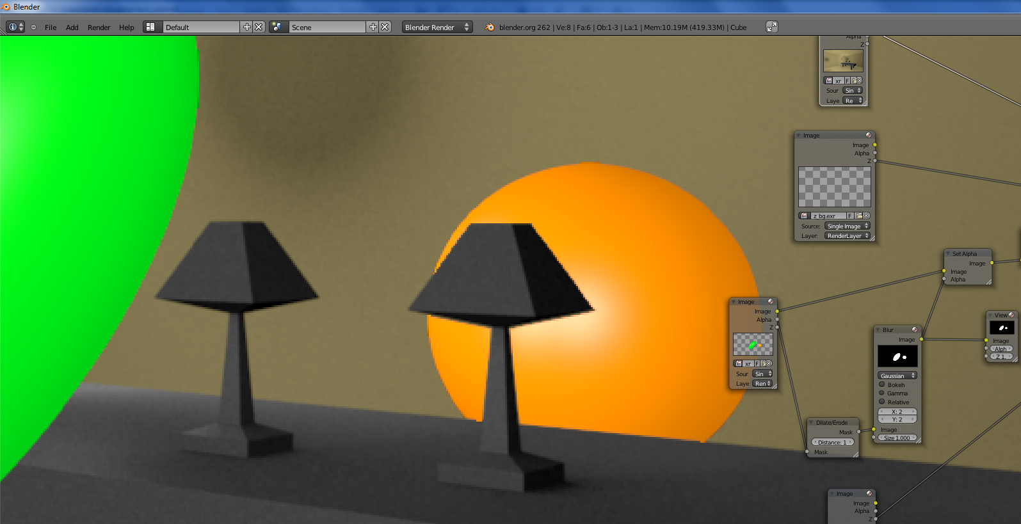Open the RenderLayer layer dropdown
This screenshot has width=1021, height=524.
point(847,236)
